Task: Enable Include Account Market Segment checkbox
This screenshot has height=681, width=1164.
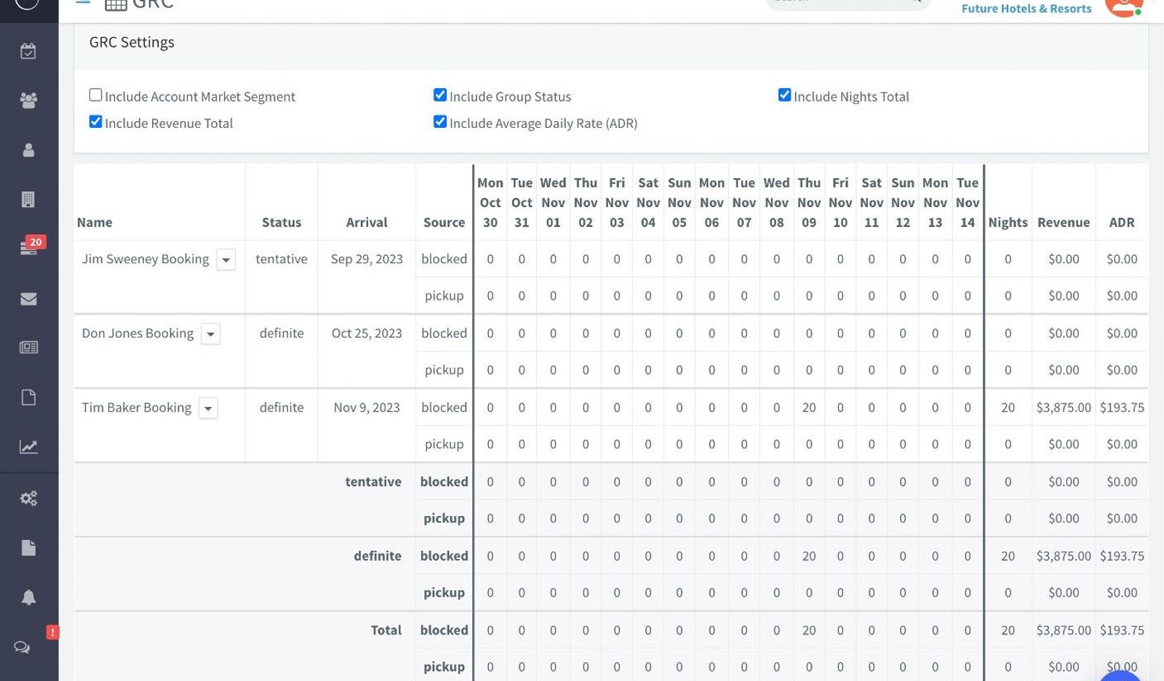Action: 95,94
